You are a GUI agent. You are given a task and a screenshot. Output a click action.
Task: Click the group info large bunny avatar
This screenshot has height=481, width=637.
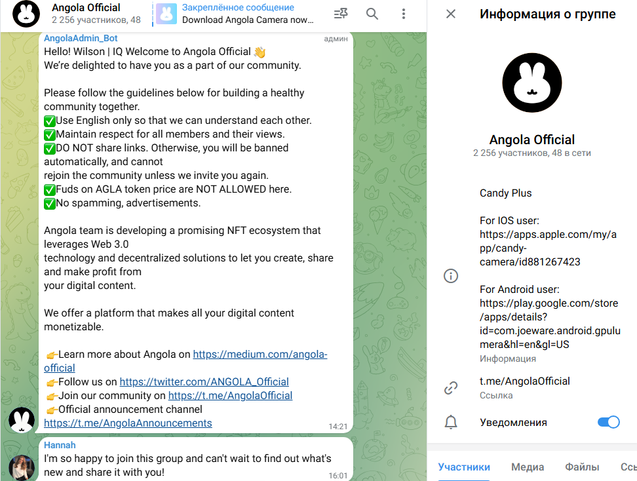click(531, 83)
